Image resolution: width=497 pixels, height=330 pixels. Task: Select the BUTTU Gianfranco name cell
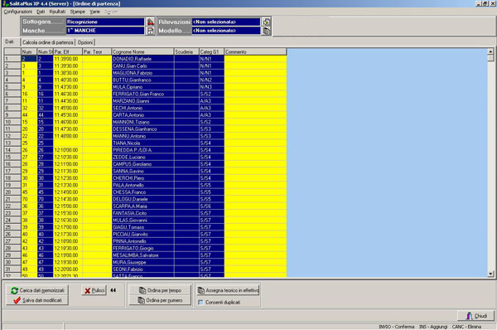pos(142,80)
